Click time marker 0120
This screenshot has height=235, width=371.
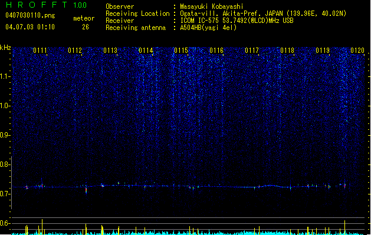tap(357, 51)
